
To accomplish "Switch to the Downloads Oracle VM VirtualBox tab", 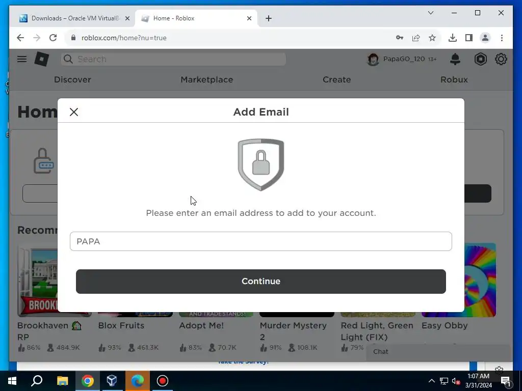I will (x=72, y=18).
